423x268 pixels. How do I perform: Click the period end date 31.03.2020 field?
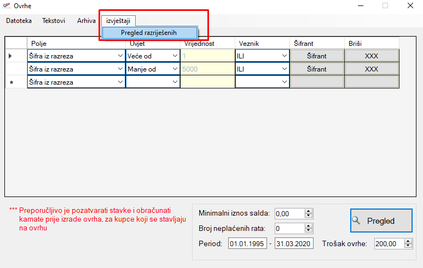(x=294, y=243)
